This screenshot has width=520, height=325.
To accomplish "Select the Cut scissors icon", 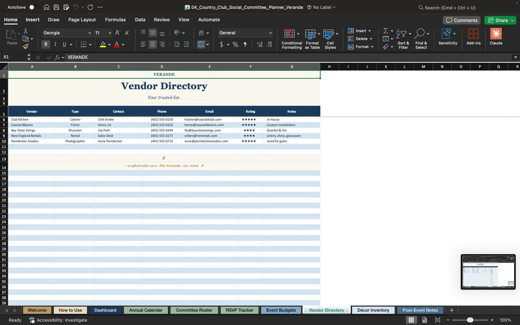I will pos(26,31).
